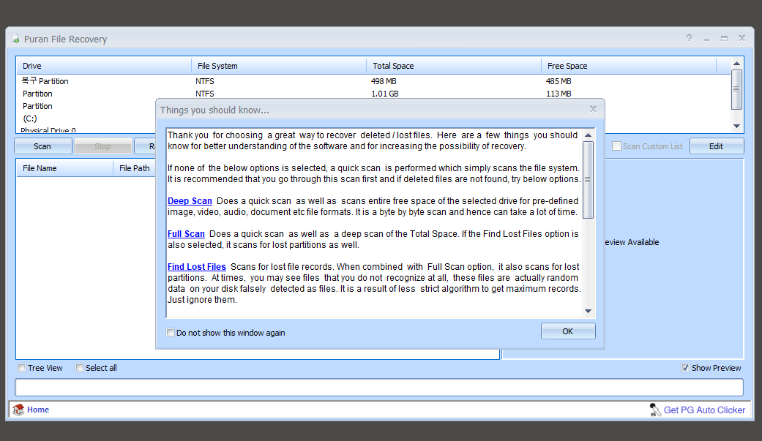Sort by the File System column header
This screenshot has width=762, height=441.
(x=279, y=66)
